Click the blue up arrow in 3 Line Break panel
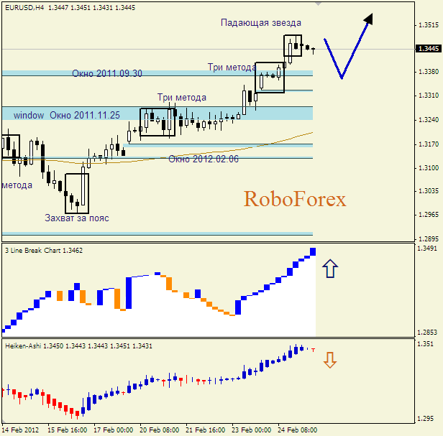Image resolution: width=443 pixels, height=436 pixels. 329,269
